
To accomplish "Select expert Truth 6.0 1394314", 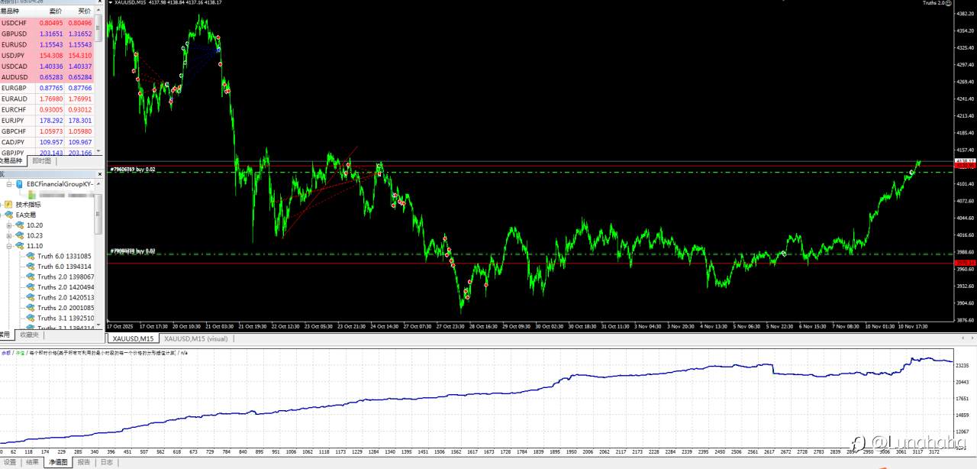I will point(65,267).
